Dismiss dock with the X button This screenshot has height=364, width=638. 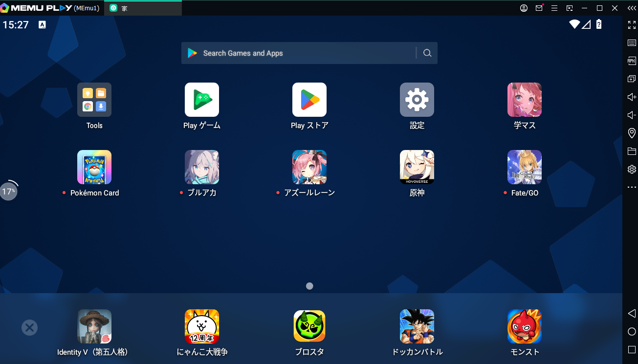tap(30, 327)
